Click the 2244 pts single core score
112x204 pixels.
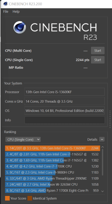coord(83,60)
